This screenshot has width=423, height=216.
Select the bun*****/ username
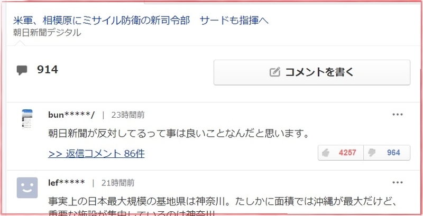[x=71, y=115]
